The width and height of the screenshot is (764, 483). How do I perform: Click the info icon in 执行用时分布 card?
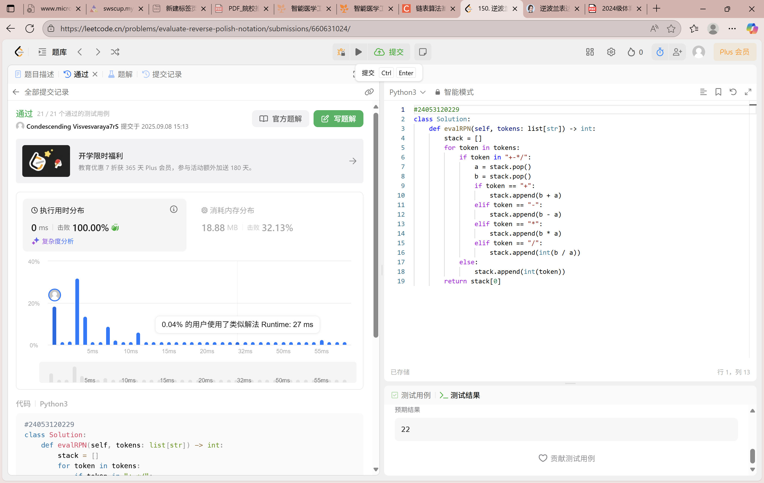pos(173,209)
